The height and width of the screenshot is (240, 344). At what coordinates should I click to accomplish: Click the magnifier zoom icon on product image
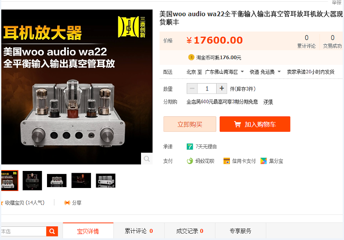[x=147, y=159]
